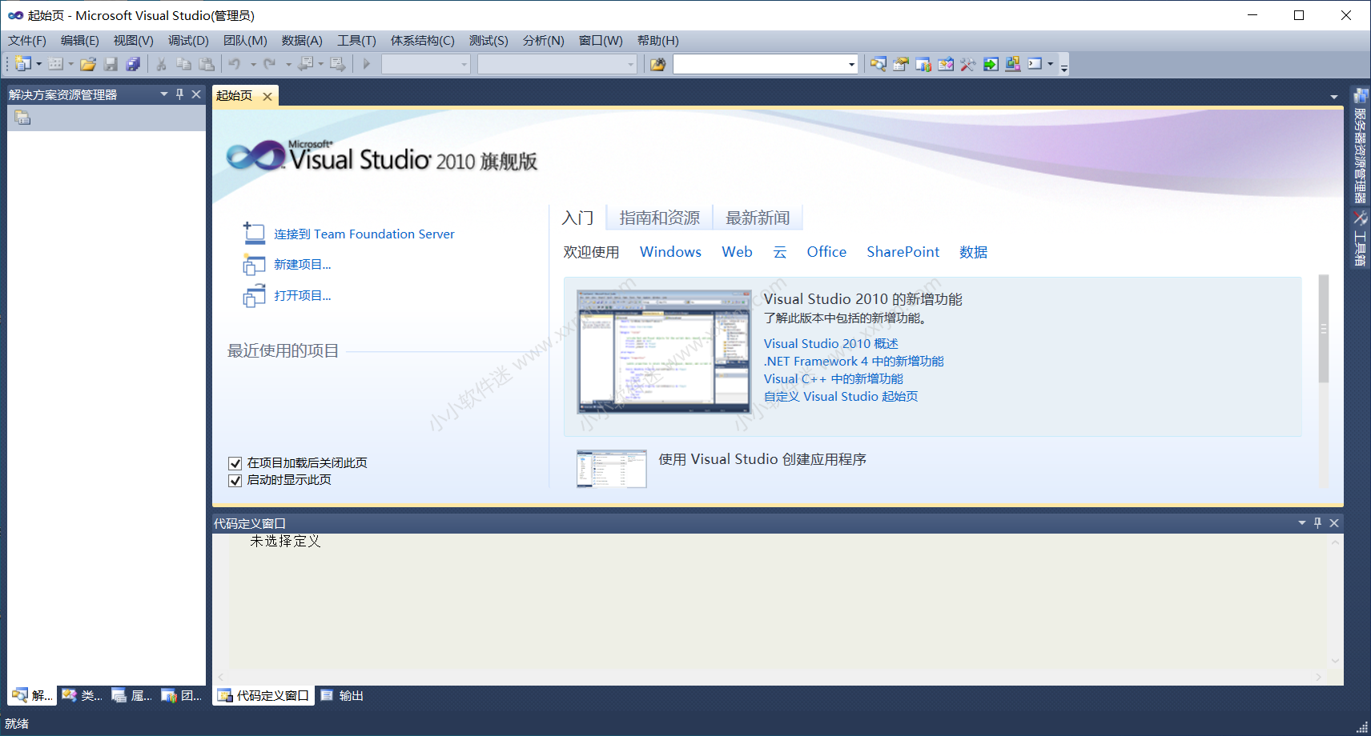Click the Command Window toolbar icon
This screenshot has height=736, width=1371.
pos(1035,64)
